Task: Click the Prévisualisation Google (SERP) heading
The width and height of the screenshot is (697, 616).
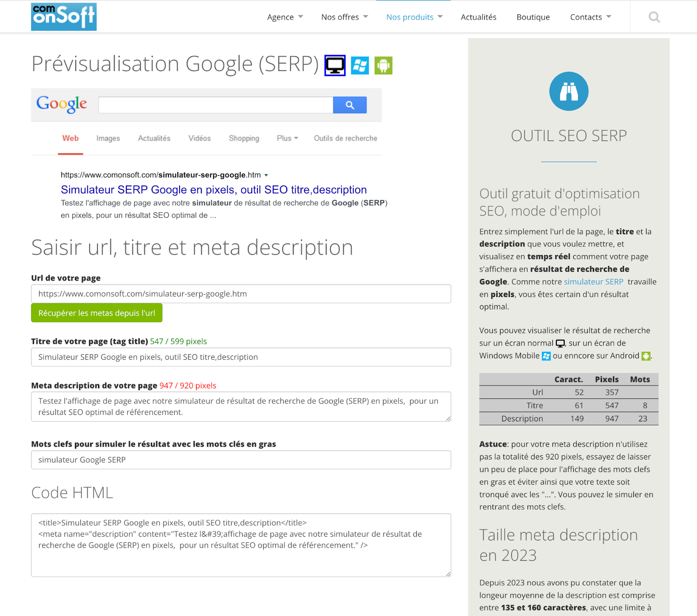Action: (175, 64)
